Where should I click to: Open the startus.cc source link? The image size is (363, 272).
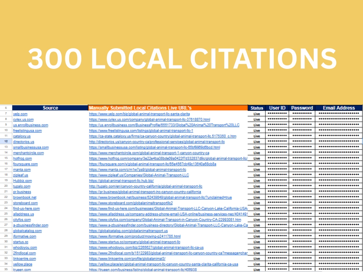(x=21, y=242)
